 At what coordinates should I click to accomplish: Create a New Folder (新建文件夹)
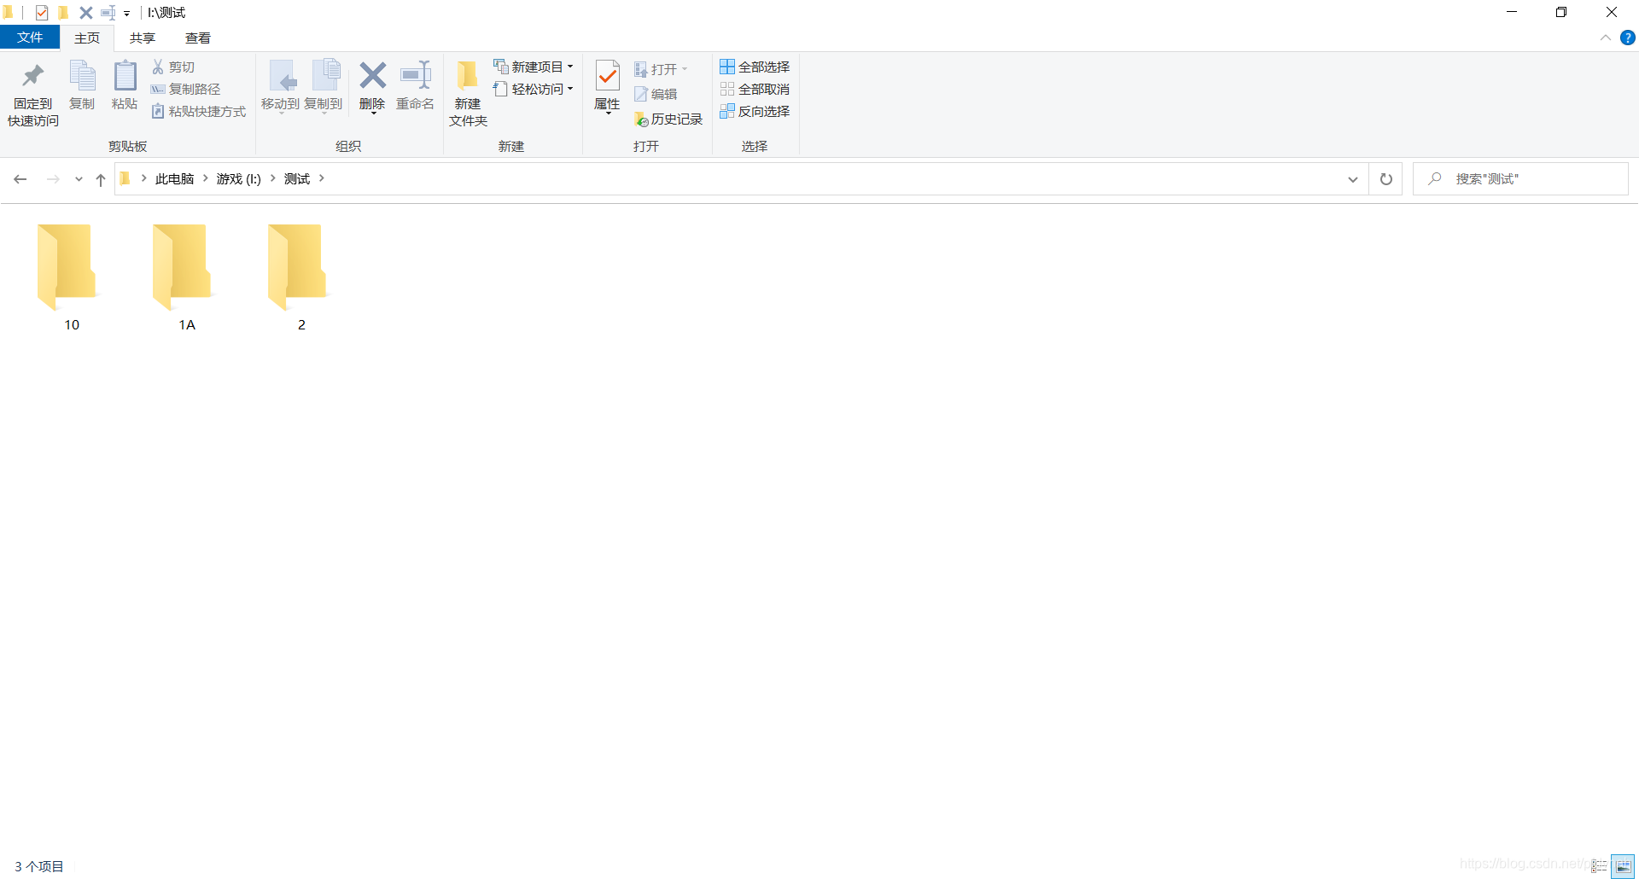(x=468, y=94)
